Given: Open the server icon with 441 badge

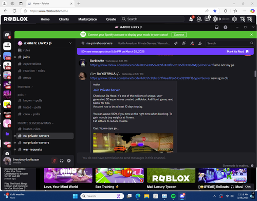Looking at the screenshot, I should click(x=7, y=114).
